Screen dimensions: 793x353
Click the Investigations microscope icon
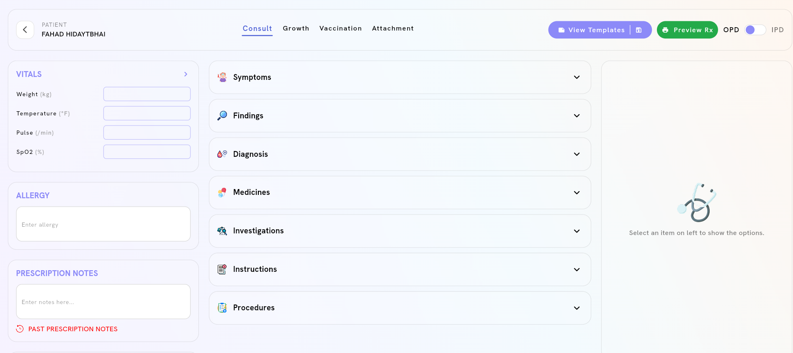coord(222,231)
